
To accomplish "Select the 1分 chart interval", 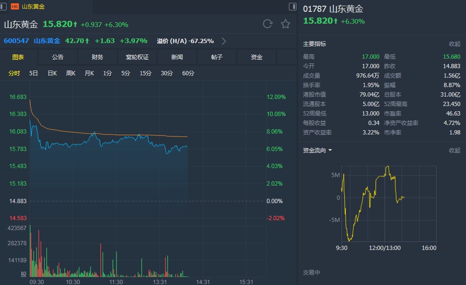I will 108,73.
